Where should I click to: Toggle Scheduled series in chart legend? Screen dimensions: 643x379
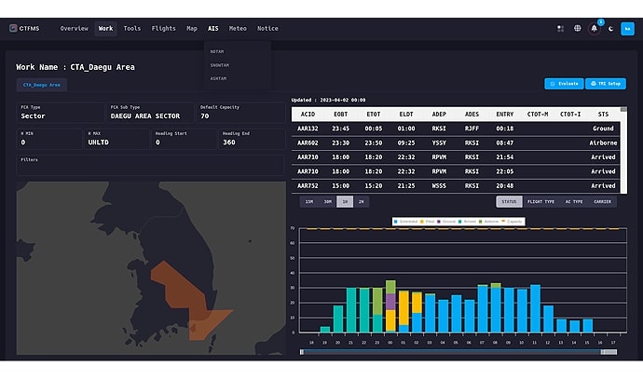click(406, 222)
